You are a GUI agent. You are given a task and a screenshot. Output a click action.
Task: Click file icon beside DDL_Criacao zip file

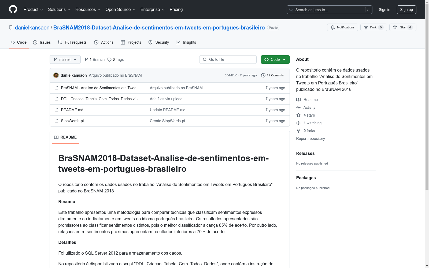56,99
